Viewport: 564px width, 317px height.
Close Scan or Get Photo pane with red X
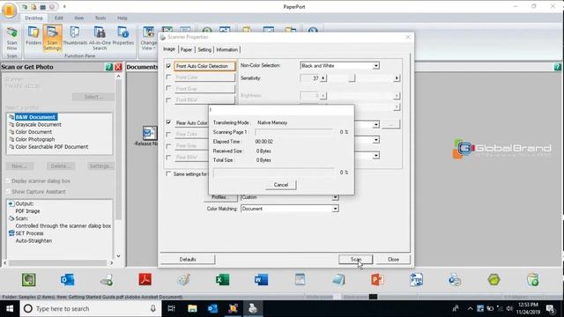tap(118, 67)
